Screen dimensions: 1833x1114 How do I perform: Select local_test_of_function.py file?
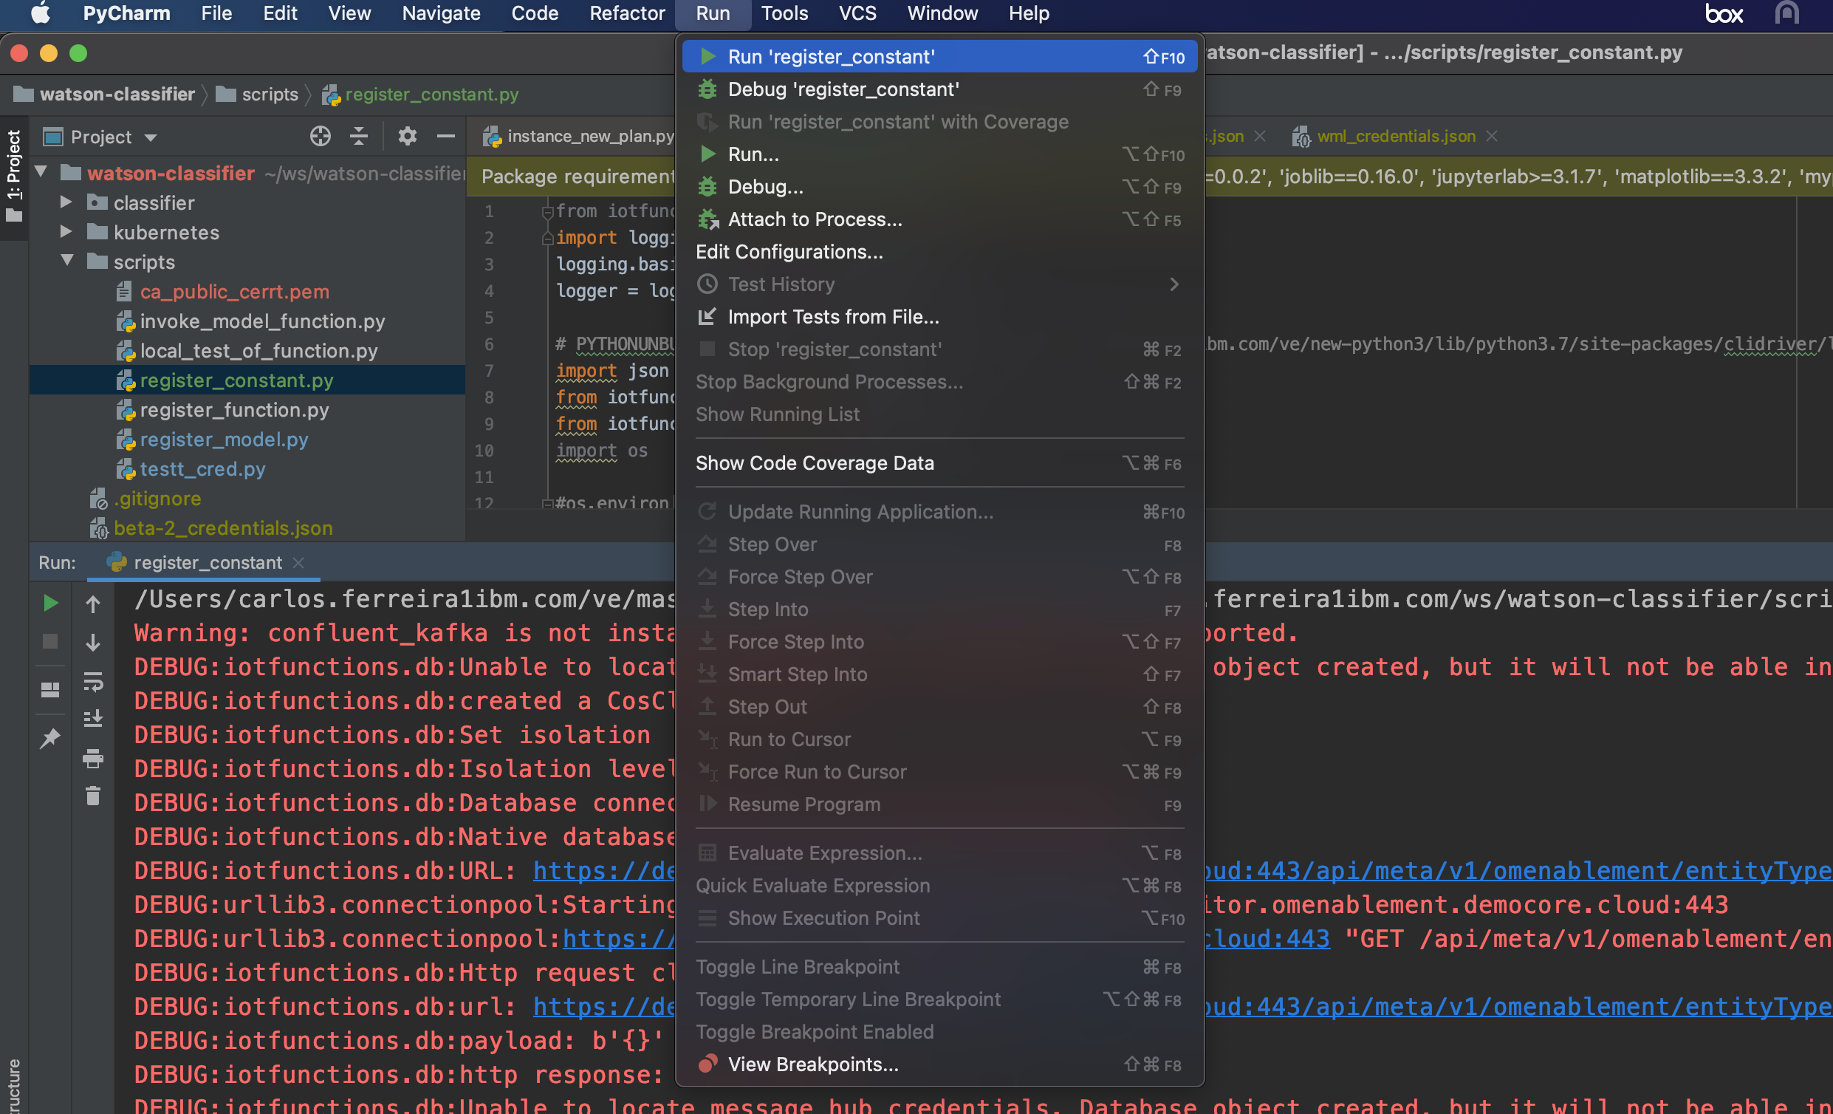258,350
